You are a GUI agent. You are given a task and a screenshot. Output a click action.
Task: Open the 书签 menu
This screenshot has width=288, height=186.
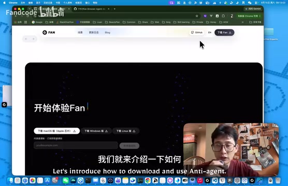(x=58, y=3)
